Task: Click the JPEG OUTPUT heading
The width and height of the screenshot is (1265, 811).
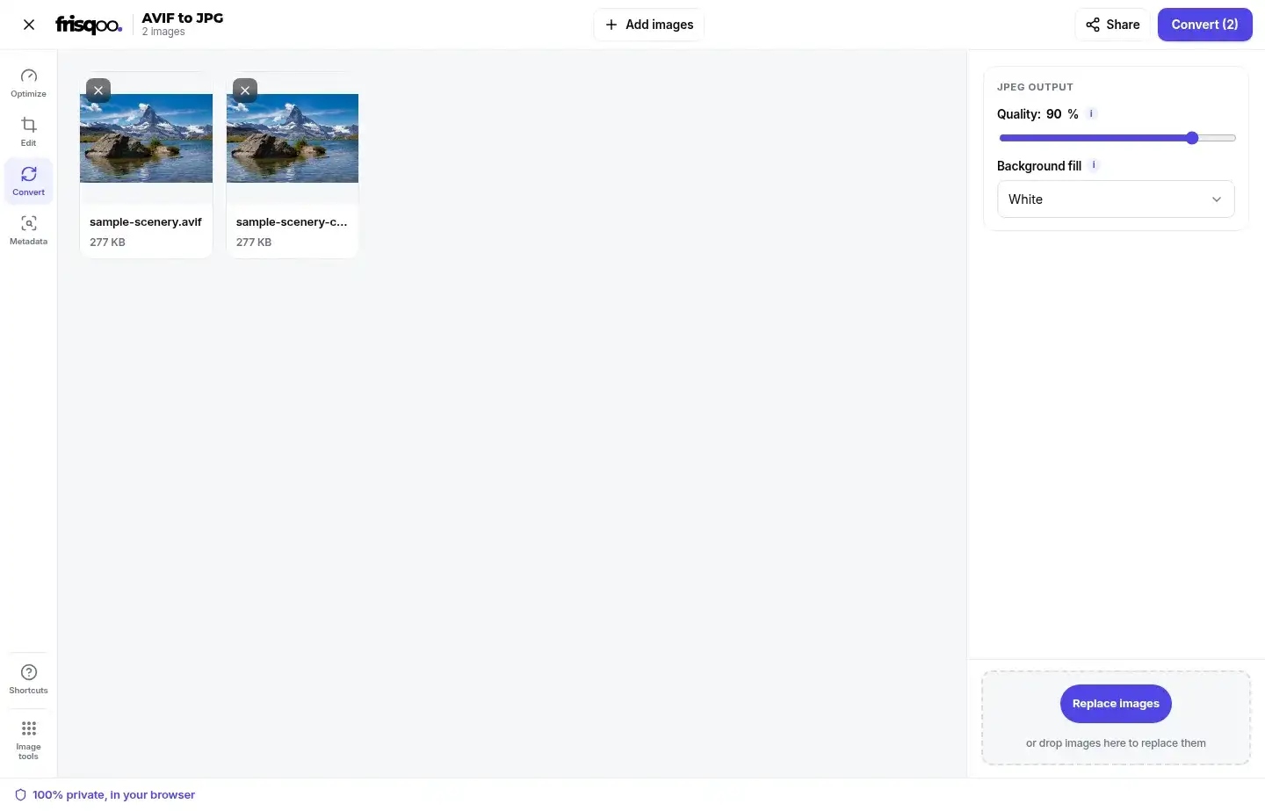Action: [x=1035, y=87]
